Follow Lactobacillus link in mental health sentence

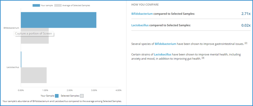[x=163, y=55]
